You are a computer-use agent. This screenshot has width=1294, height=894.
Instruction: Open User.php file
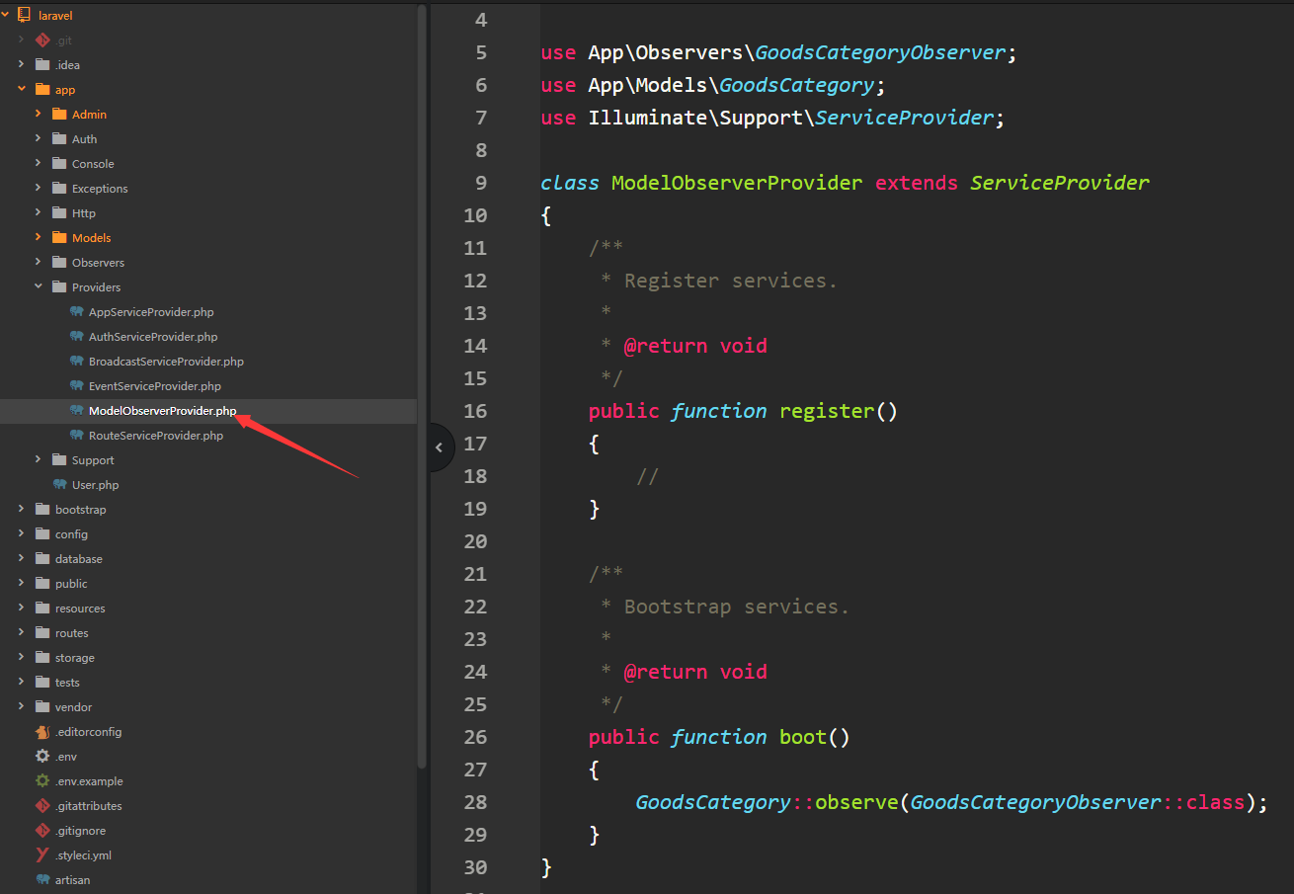click(95, 485)
